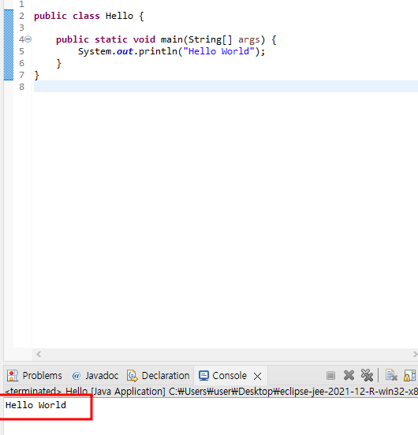
Task: Click the Console monitor icon
Action: coord(203,376)
